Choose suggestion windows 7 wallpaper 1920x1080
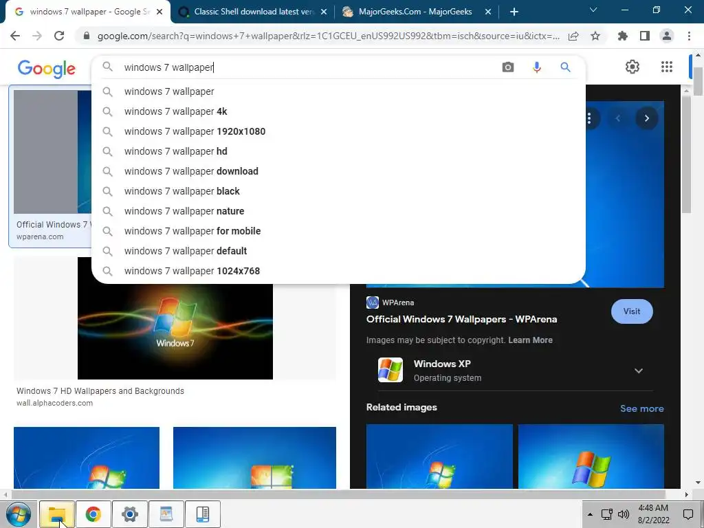 point(338,131)
